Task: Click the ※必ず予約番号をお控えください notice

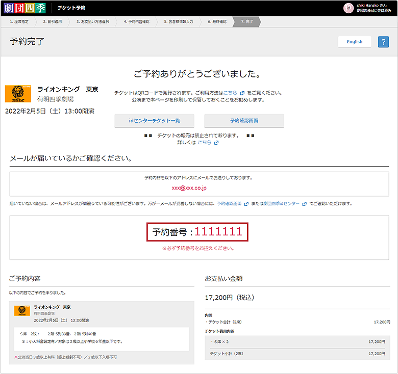Action: 198,248
